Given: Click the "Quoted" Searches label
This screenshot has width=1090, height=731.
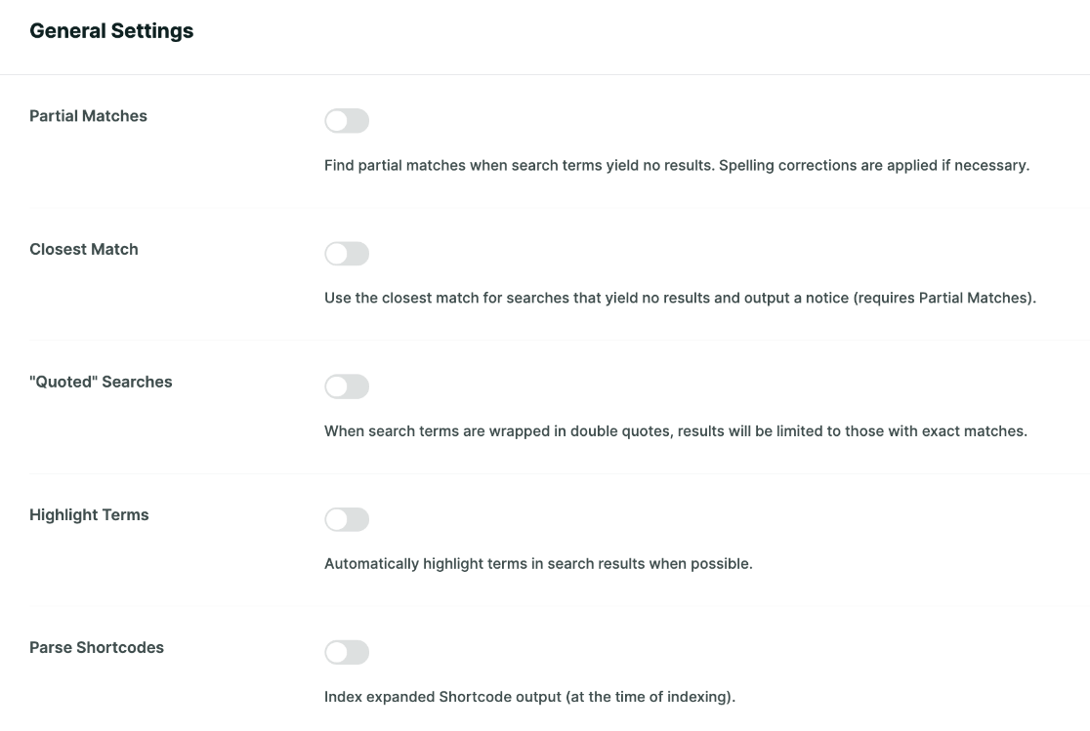Looking at the screenshot, I should click(101, 381).
